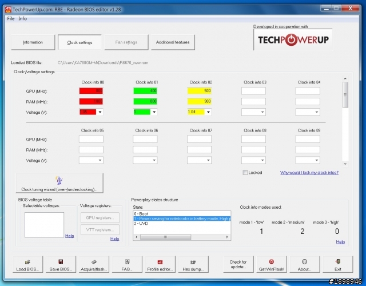Start the Clock tuning wizard

point(59,183)
